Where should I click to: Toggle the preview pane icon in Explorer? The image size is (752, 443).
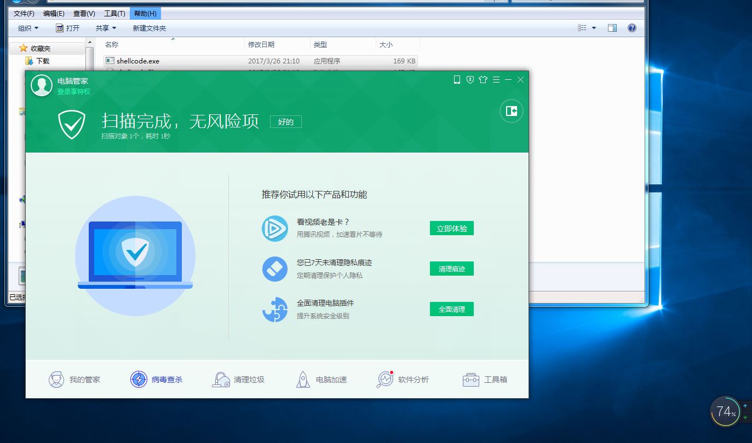point(612,28)
